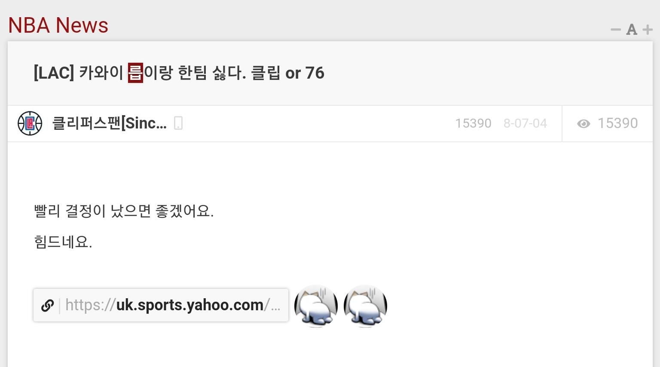Click the mobile phone icon beside author
The height and width of the screenshot is (367, 660).
178,123
